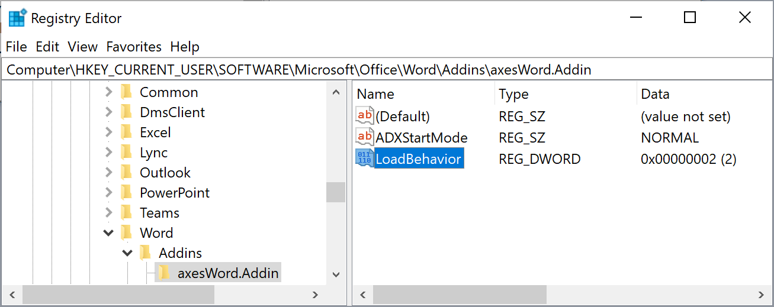Image resolution: width=774 pixels, height=307 pixels.
Task: Click the (Default) string value icon
Action: pyautogui.click(x=365, y=116)
